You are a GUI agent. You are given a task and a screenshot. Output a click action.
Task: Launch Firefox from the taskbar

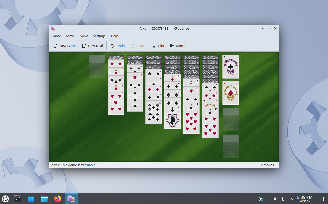(x=58, y=199)
